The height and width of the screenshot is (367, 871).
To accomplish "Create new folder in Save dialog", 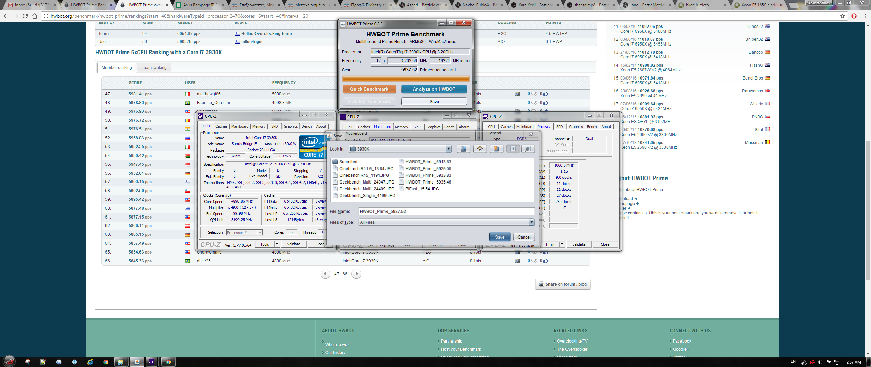I will (x=496, y=149).
